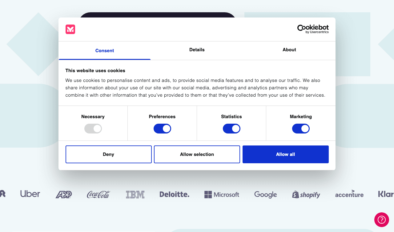Open the About tab
Viewport: 394px width, 232px height.
(289, 50)
